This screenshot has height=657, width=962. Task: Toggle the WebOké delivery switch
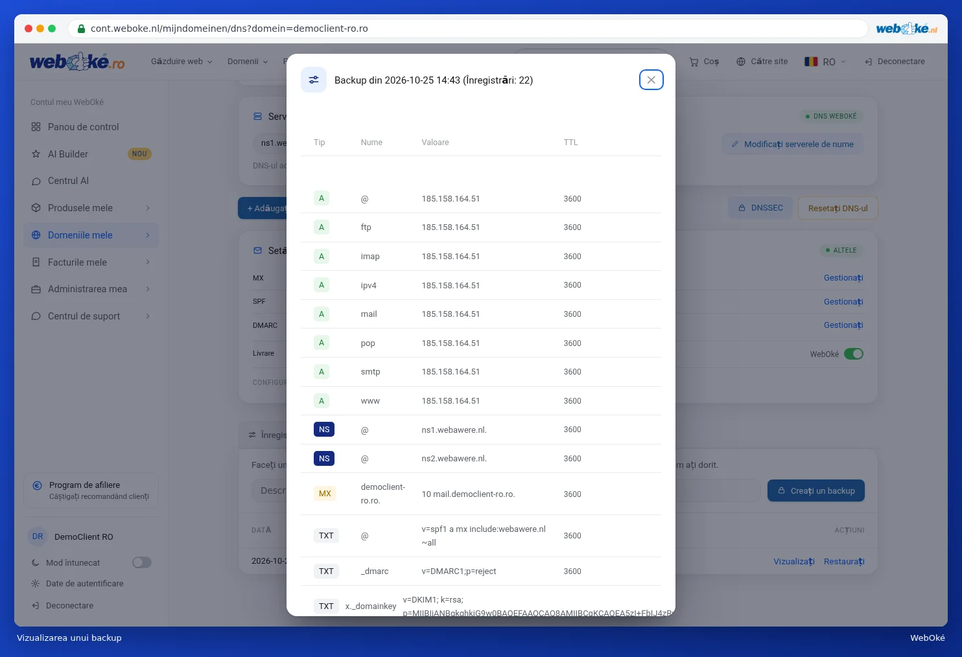(x=854, y=354)
